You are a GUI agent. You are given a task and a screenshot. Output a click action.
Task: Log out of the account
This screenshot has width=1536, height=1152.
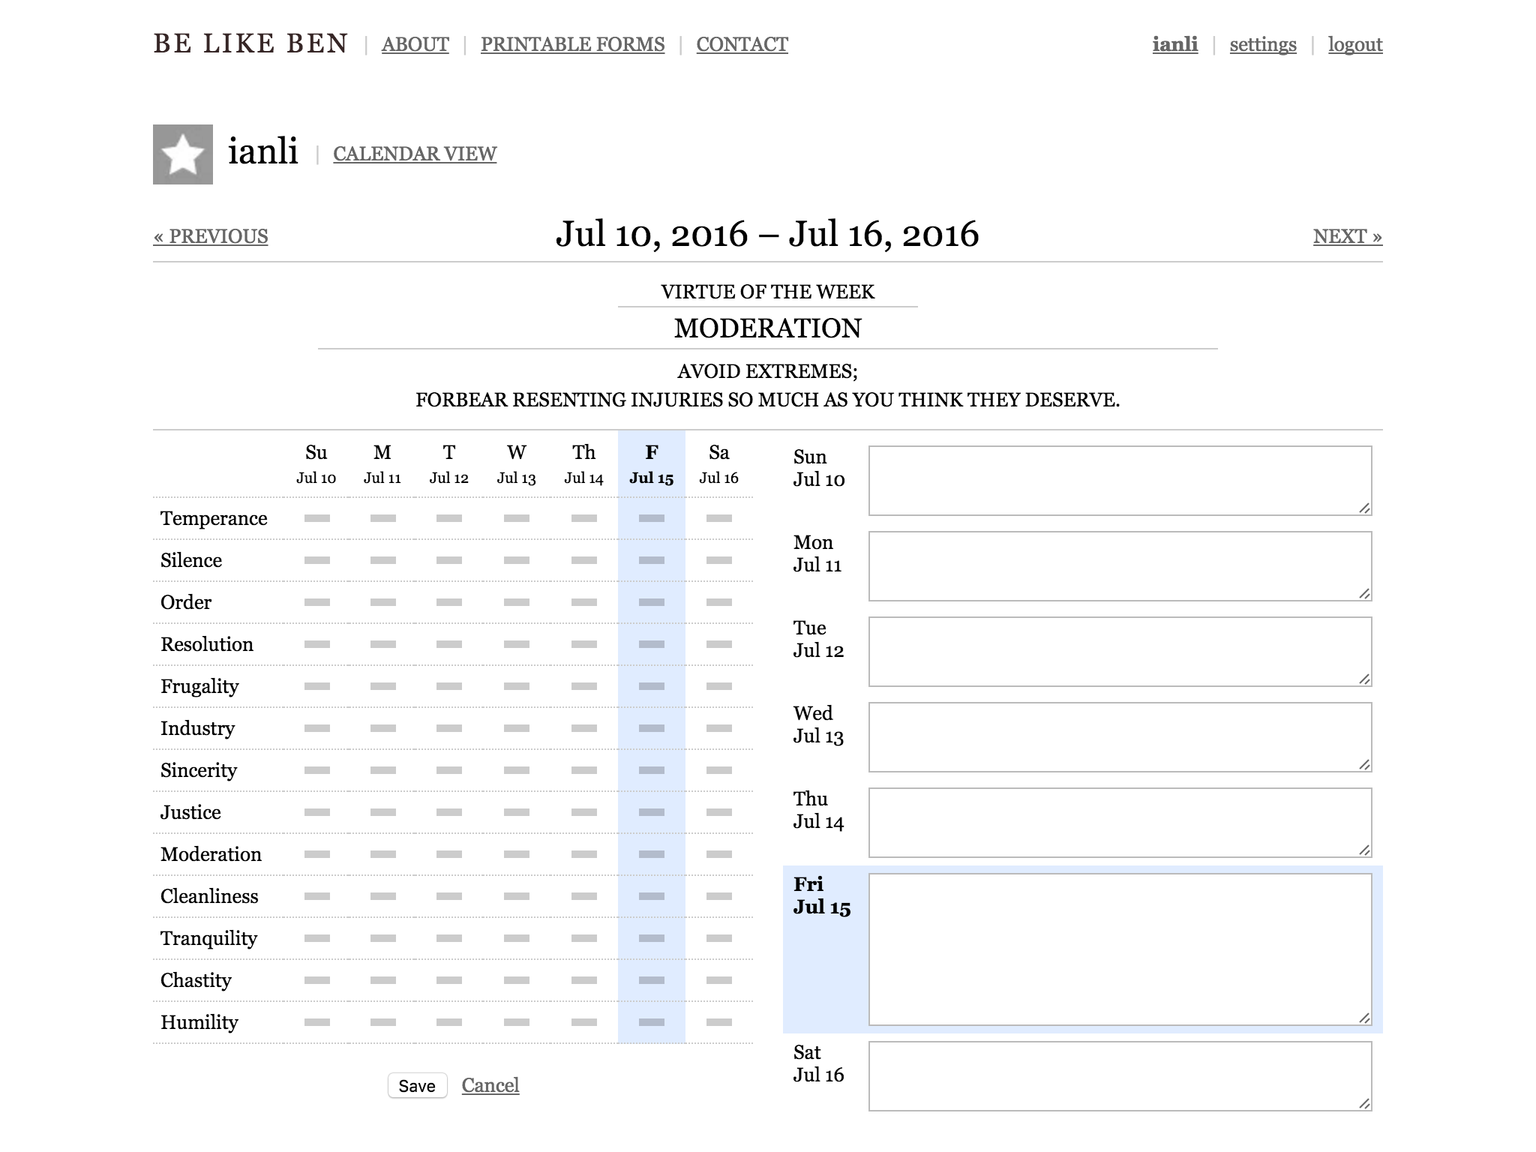1355,44
